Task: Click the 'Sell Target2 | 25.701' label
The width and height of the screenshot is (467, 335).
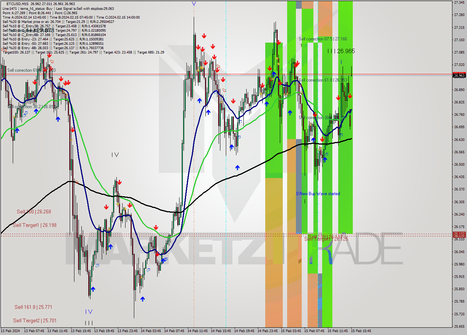Action: coord(35,320)
